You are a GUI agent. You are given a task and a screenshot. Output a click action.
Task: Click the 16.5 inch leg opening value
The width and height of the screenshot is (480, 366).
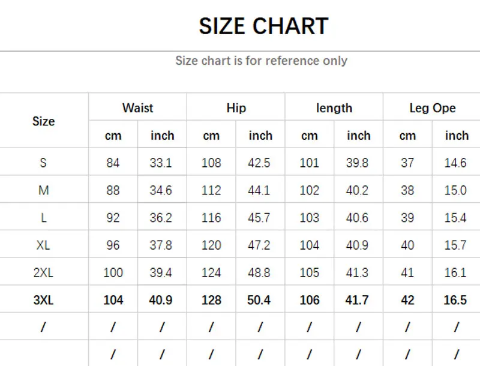click(x=455, y=300)
